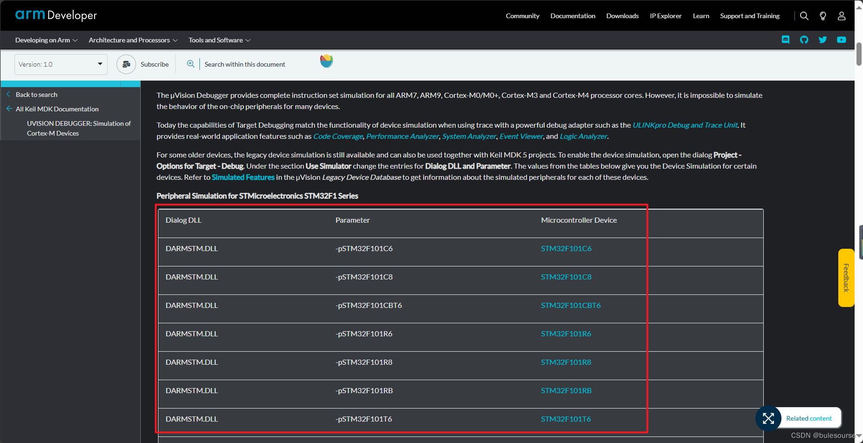
Task: Click the lightbulb ideas icon in the header
Action: (x=822, y=15)
